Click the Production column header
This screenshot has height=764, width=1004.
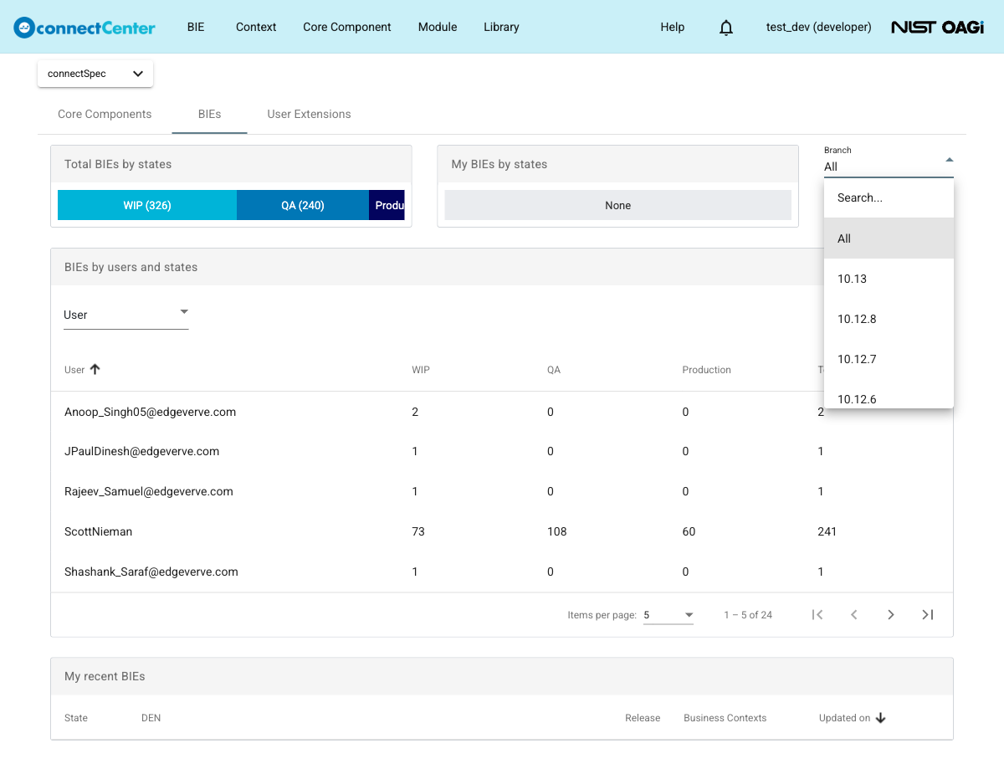(707, 370)
